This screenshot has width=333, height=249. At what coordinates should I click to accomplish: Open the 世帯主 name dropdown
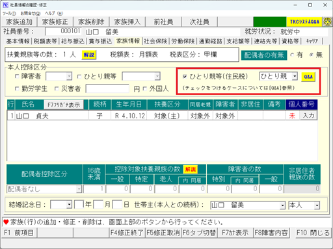point(282,205)
